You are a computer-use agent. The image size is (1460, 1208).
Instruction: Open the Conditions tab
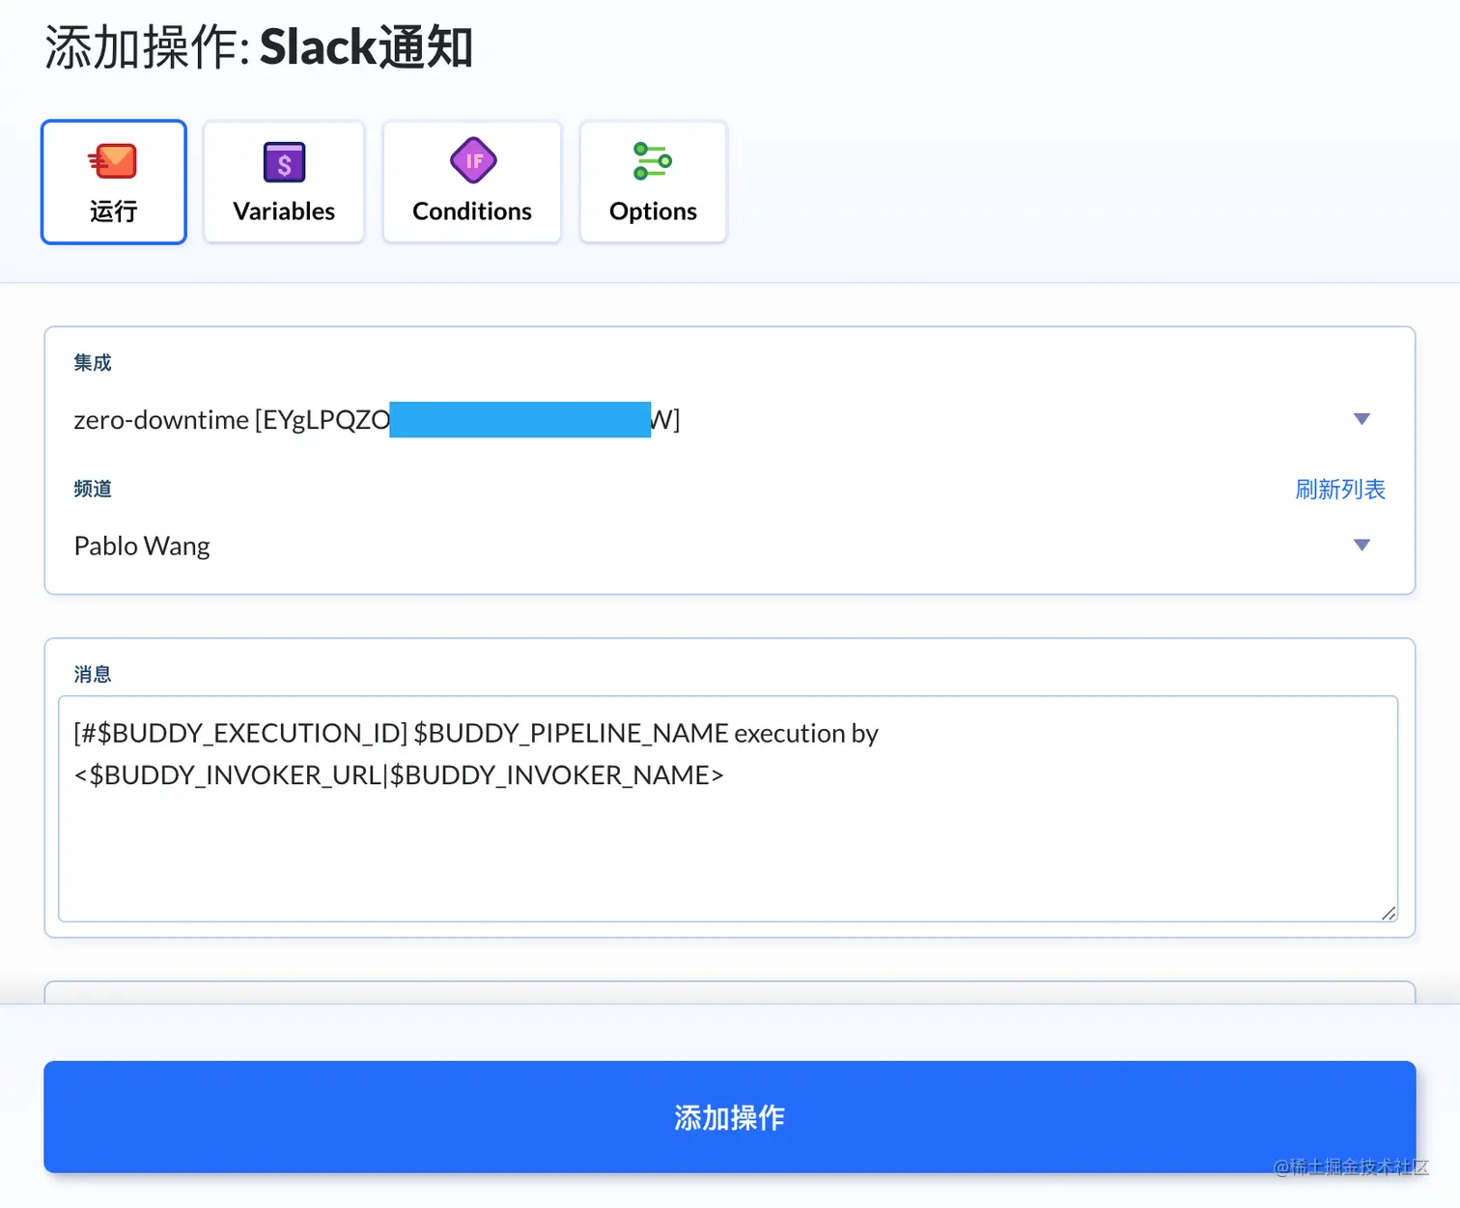pyautogui.click(x=472, y=183)
